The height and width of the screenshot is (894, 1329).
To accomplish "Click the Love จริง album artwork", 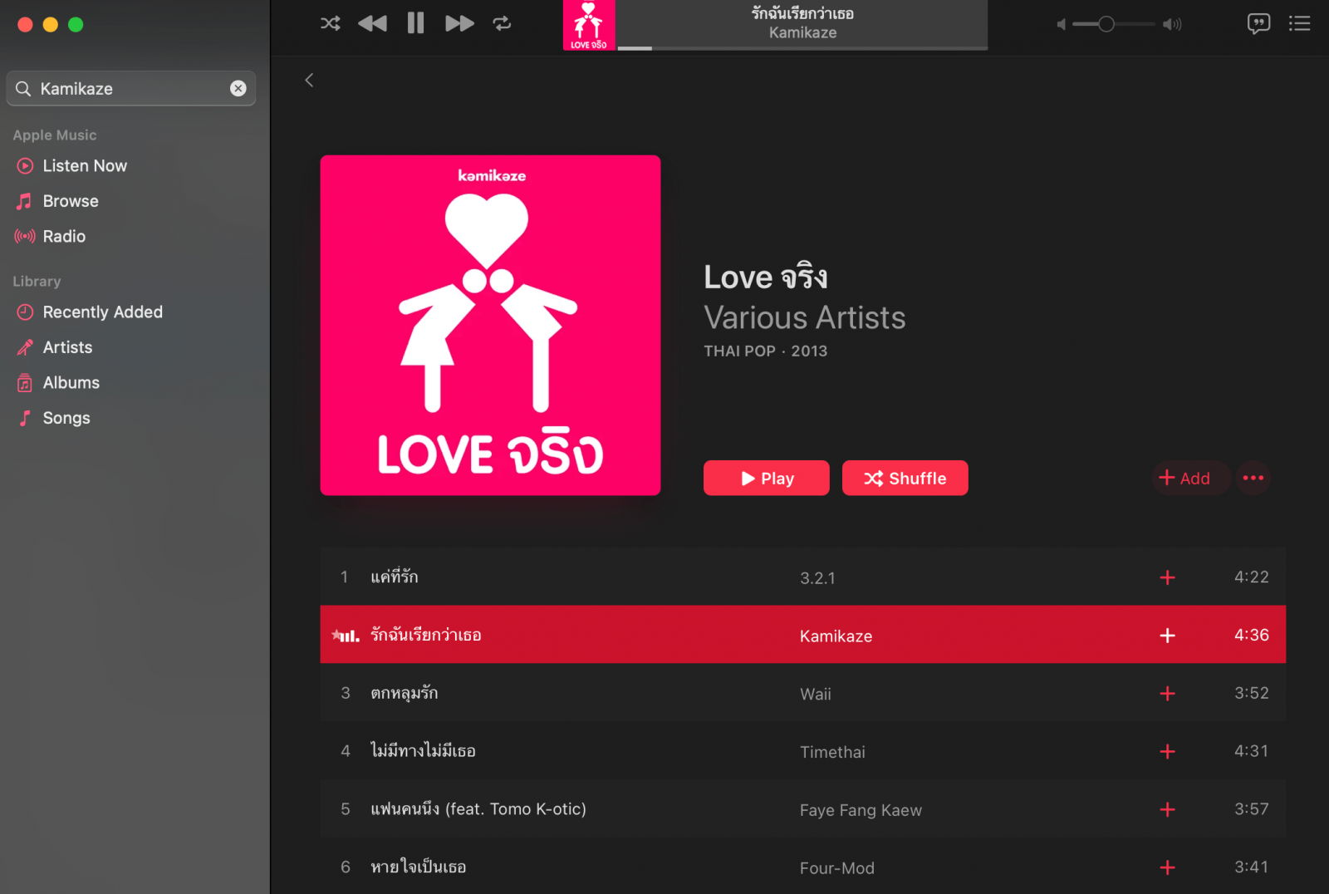I will coord(490,325).
